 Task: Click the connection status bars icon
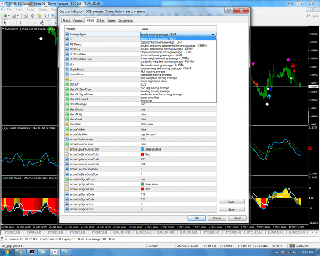(292, 246)
